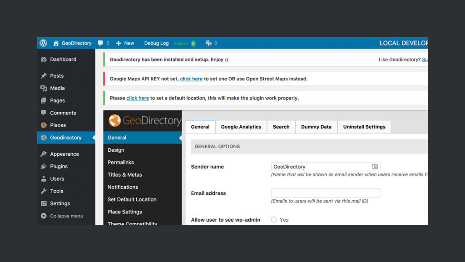Image resolution: width=465 pixels, height=262 pixels.
Task: Select the Yes radio for wp-admin access
Action: pyautogui.click(x=273, y=219)
